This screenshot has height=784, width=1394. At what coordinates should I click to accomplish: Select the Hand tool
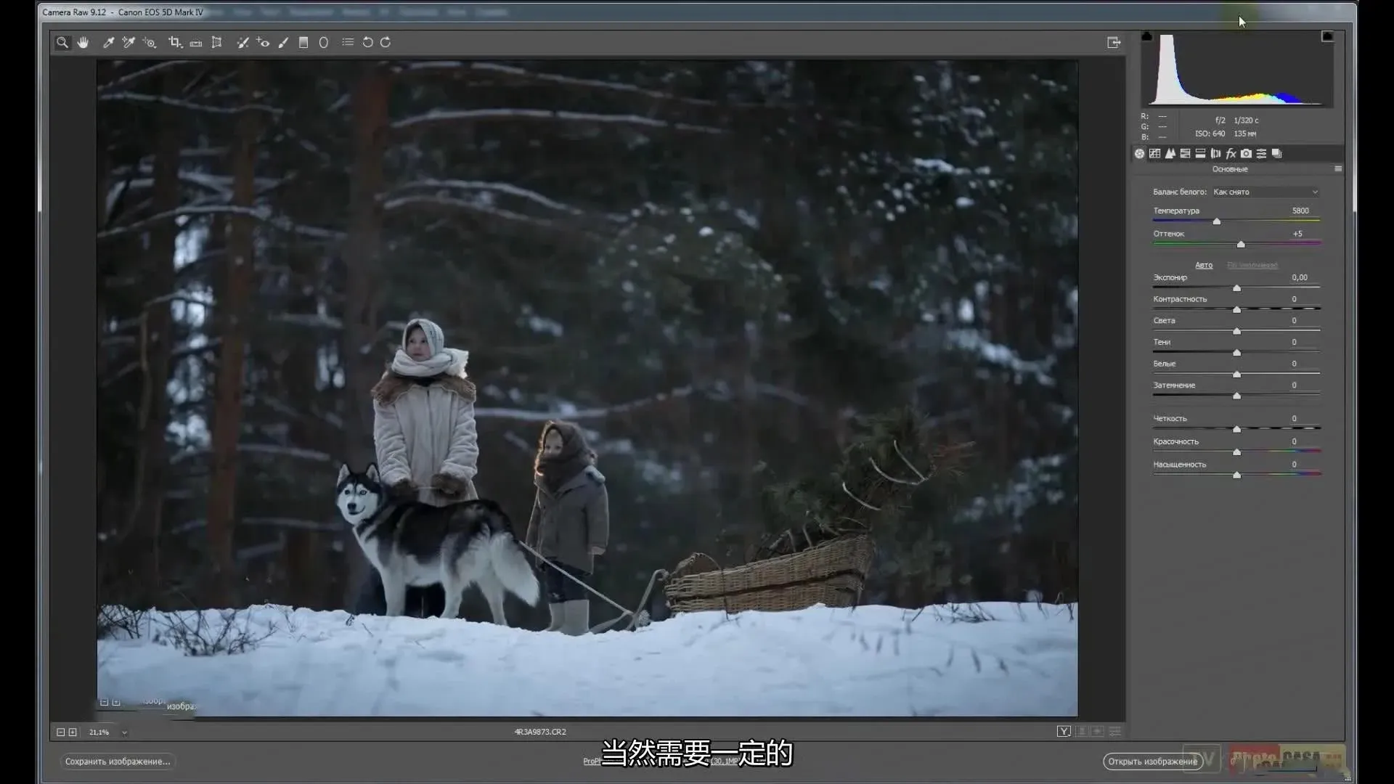point(83,43)
